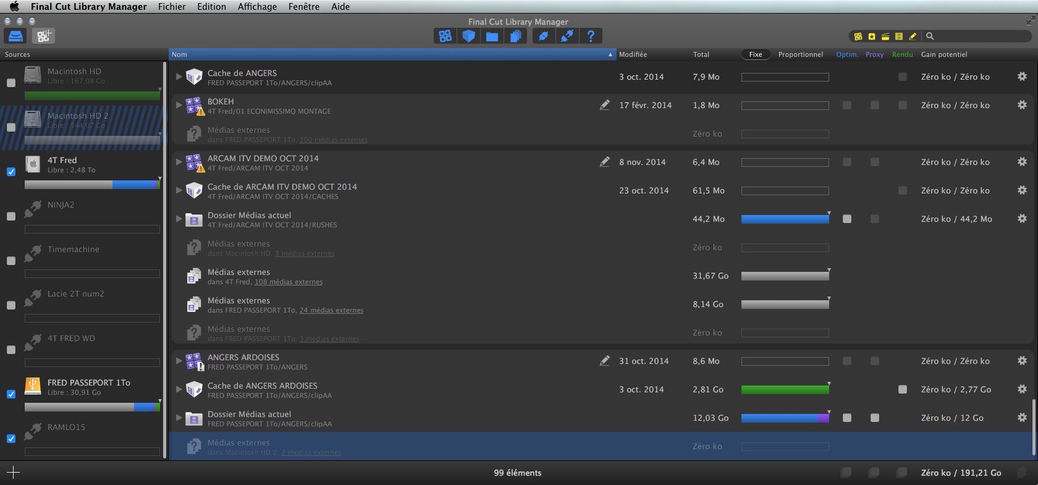Click the blue documents copy toolbar icon

tap(516, 36)
